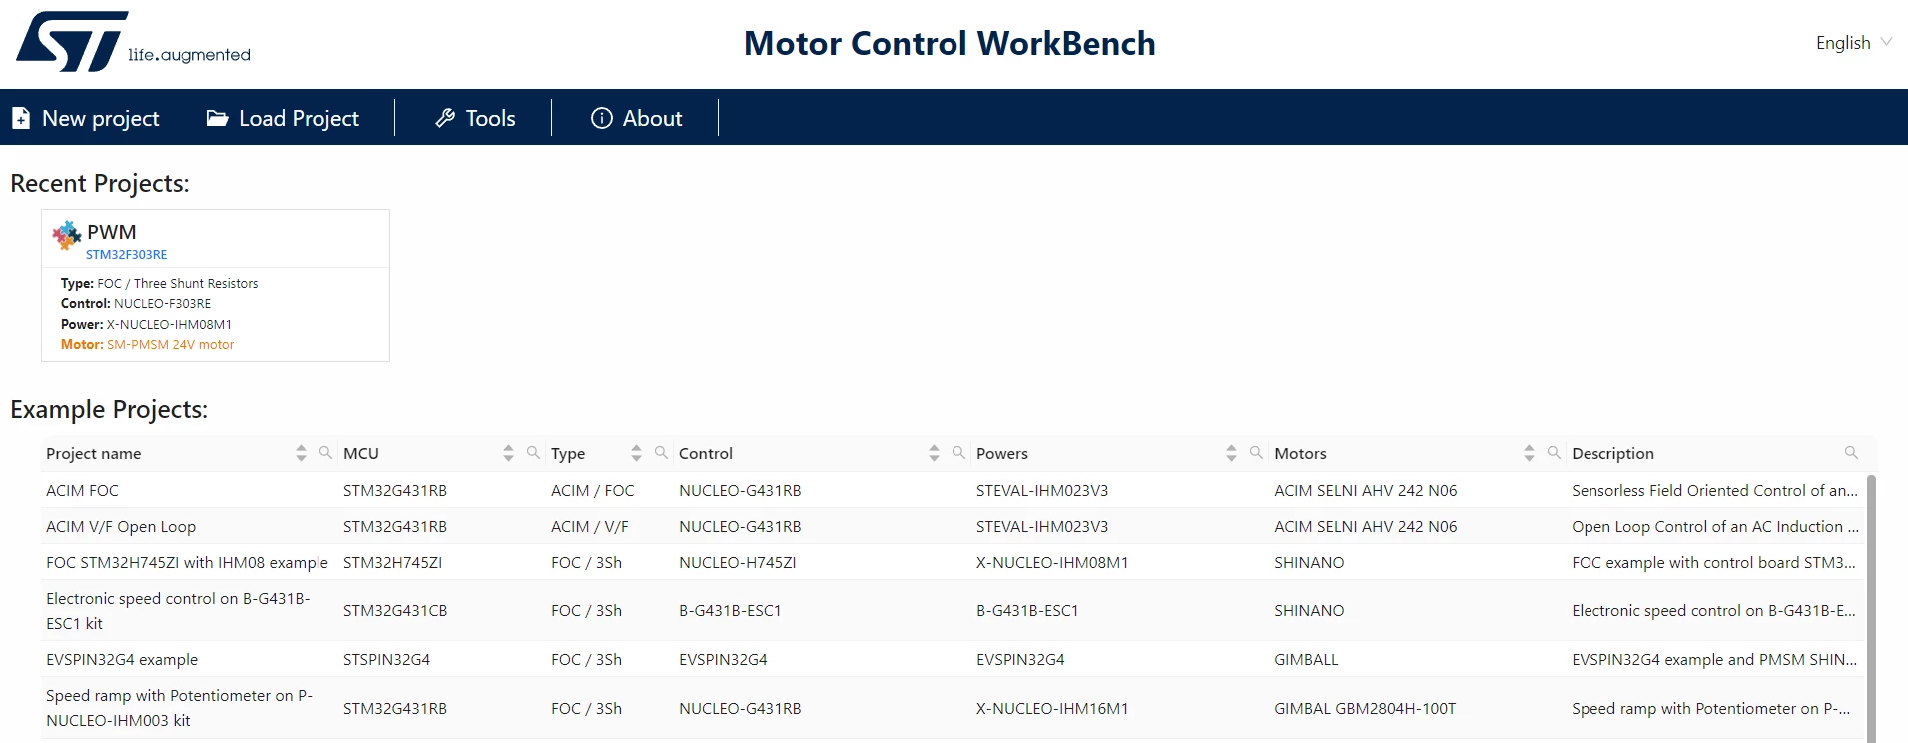The image size is (1908, 743).
Task: Open the PWM project puzzle icon
Action: 67,235
